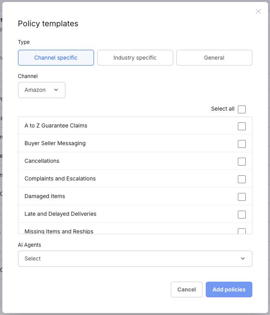The height and width of the screenshot is (315, 270).
Task: Click the Add policies button
Action: (x=229, y=290)
